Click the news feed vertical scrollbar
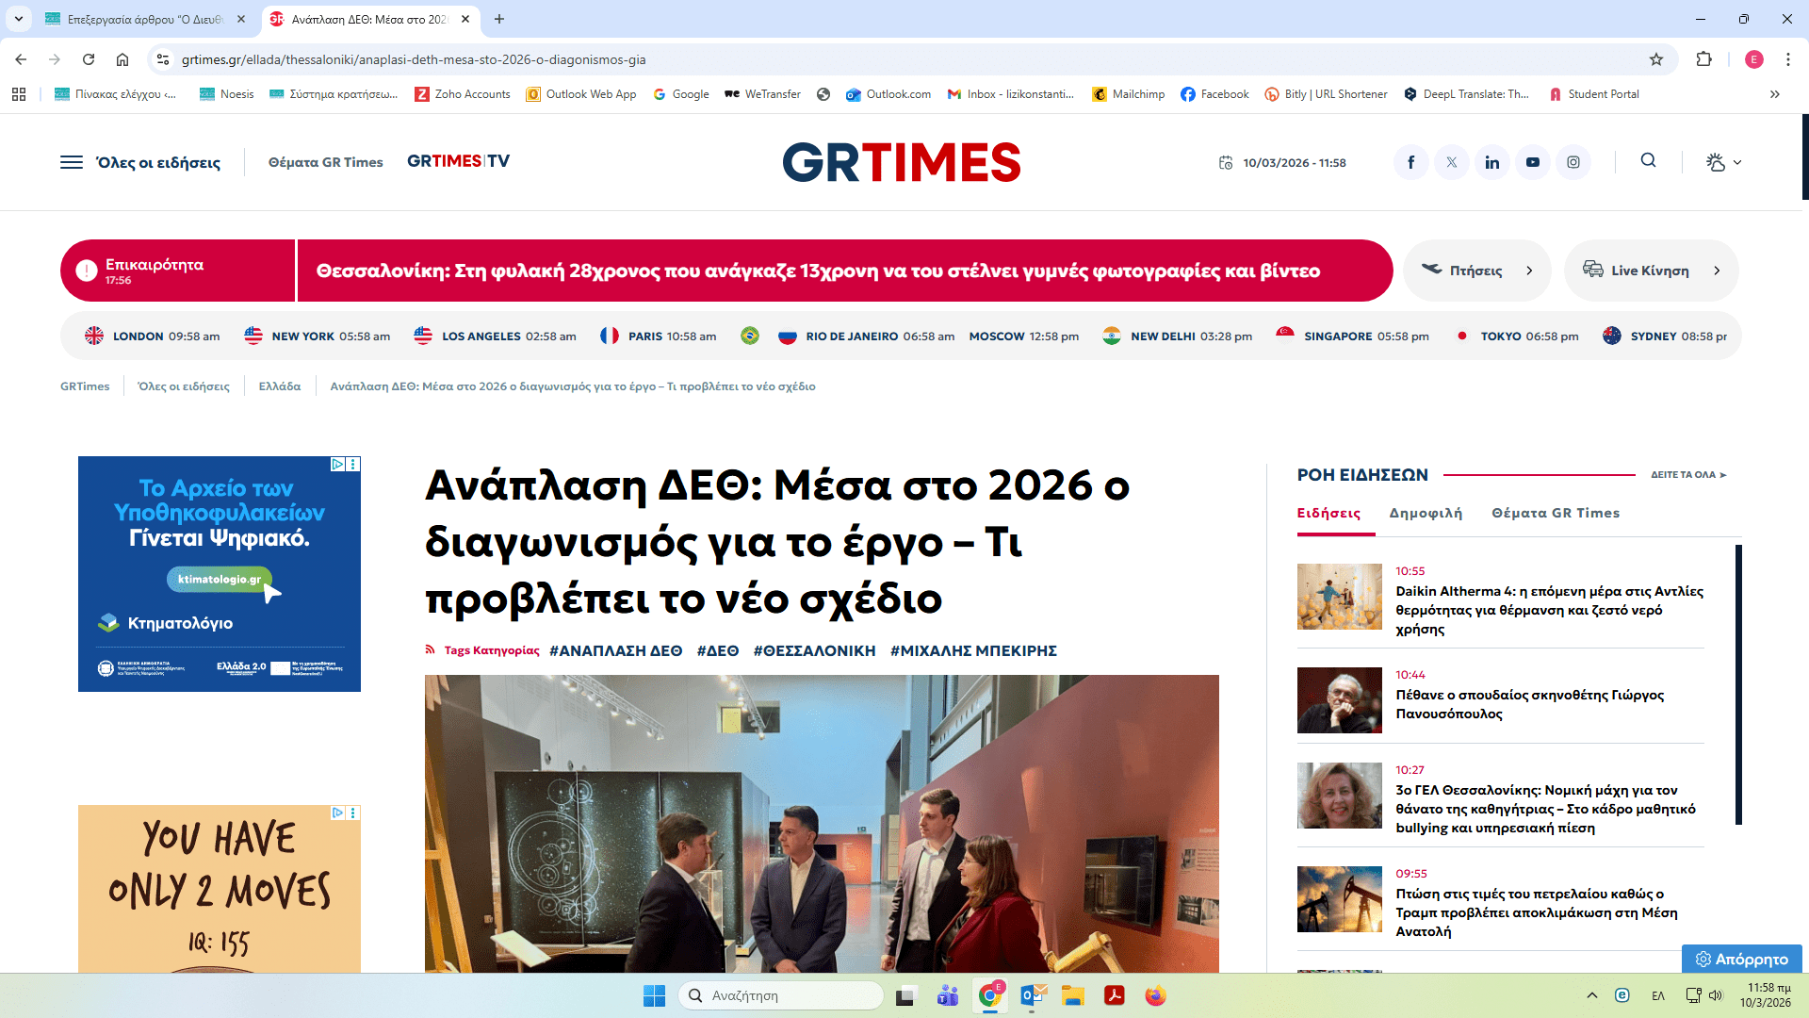1809x1018 pixels. pyautogui.click(x=1738, y=684)
